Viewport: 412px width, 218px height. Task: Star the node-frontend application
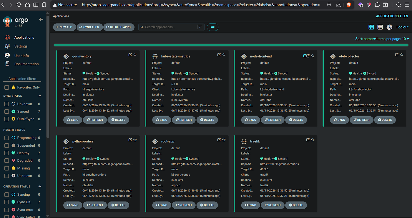313,56
